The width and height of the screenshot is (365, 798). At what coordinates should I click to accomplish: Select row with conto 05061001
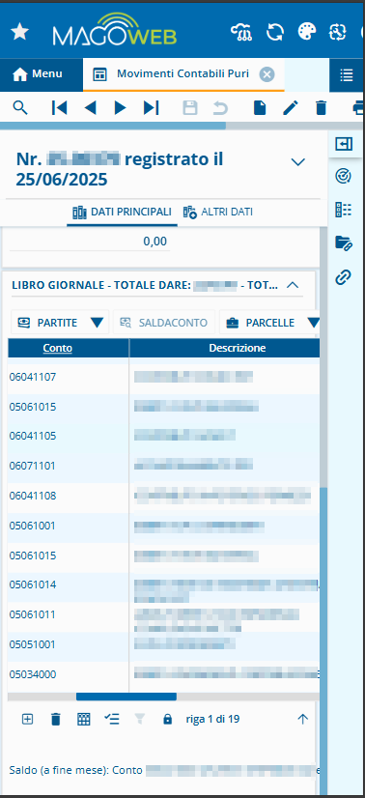click(x=164, y=526)
